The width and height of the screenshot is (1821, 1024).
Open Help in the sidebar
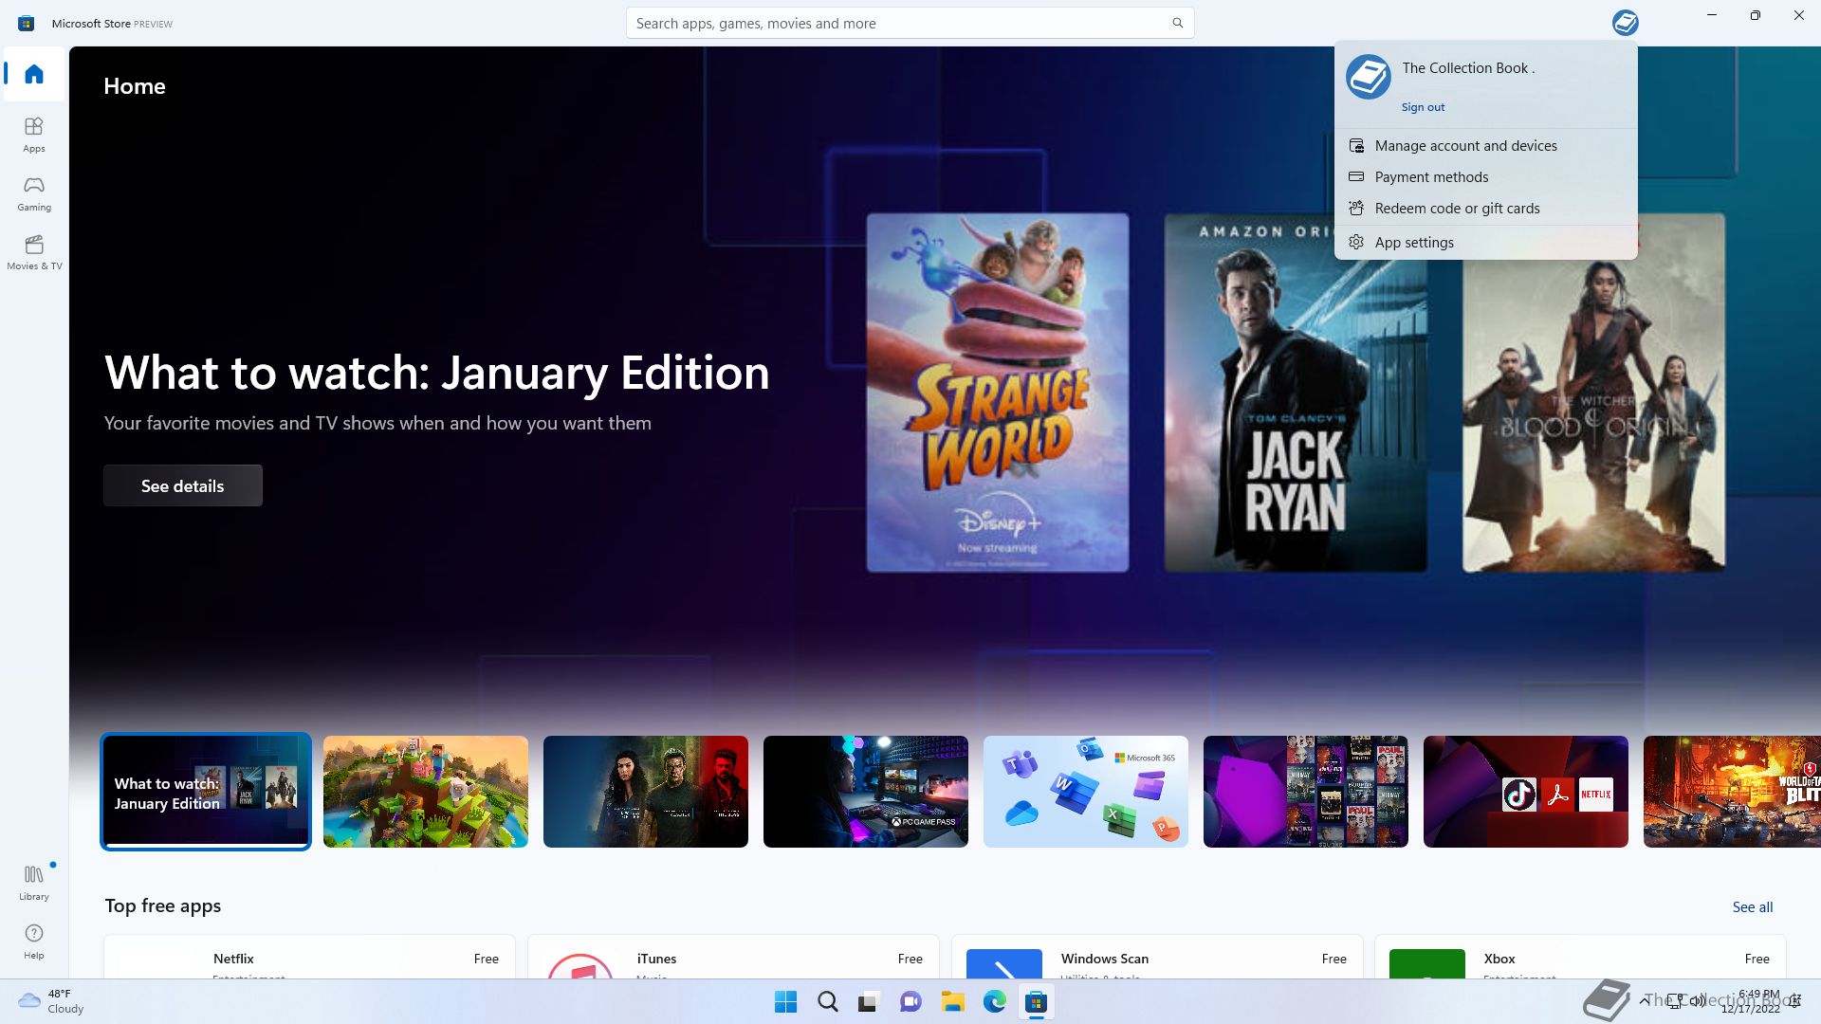34,942
